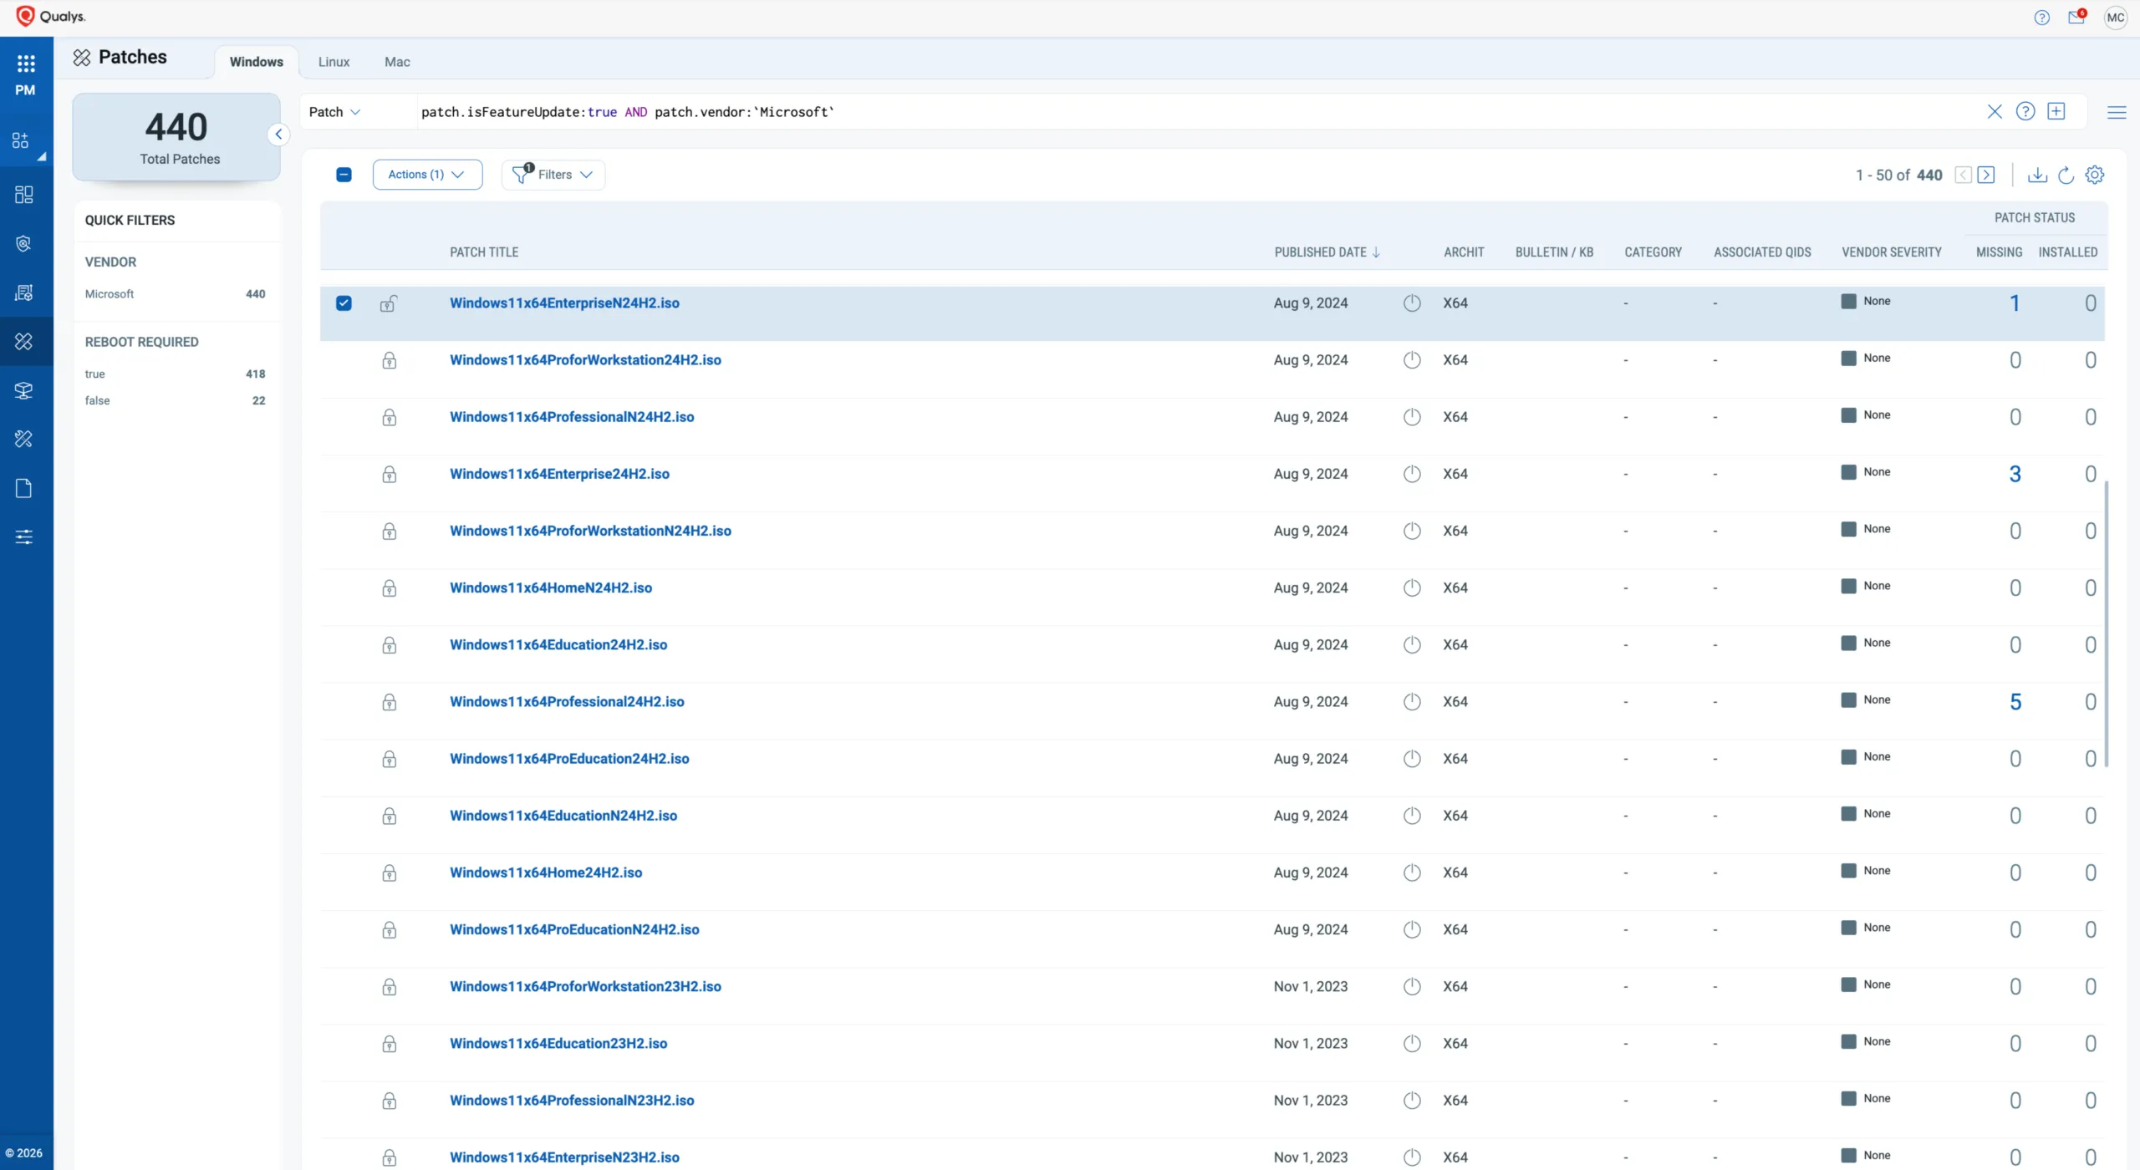Click the Patch Title column header
The image size is (2140, 1170).
coord(484,252)
